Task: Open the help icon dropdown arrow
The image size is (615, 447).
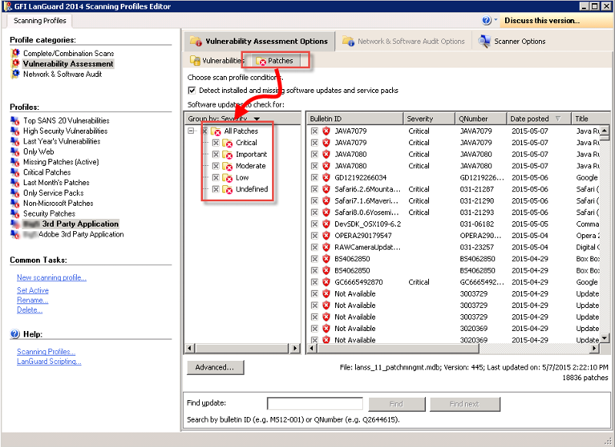Action: click(496, 19)
